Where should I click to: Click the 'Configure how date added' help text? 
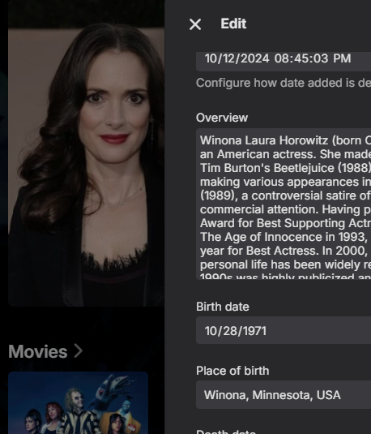(284, 83)
